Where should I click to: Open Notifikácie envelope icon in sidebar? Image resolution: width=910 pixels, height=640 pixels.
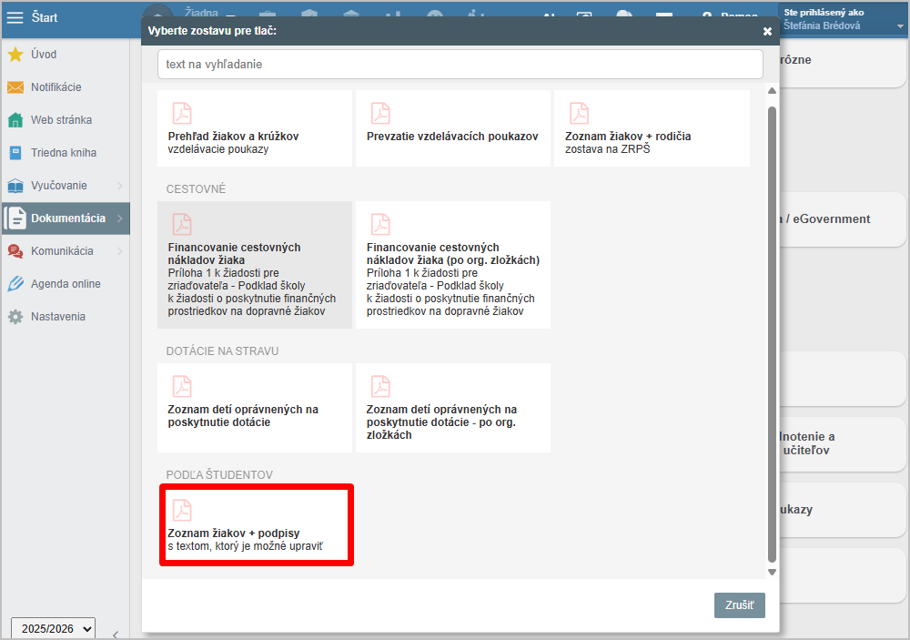15,87
